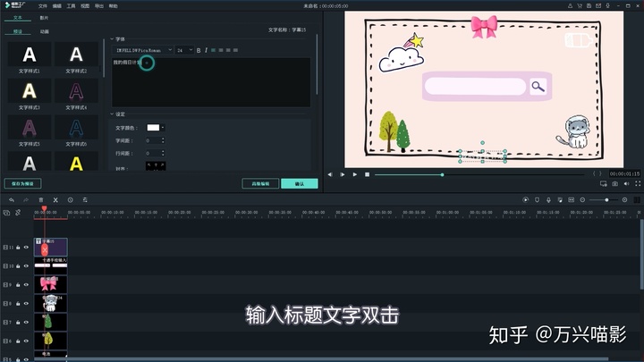
Task: Toggle Italic text formatting
Action: 206,50
